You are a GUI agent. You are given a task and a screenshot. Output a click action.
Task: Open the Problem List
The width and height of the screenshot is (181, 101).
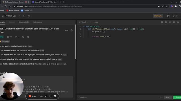pyautogui.click(x=9, y=16)
